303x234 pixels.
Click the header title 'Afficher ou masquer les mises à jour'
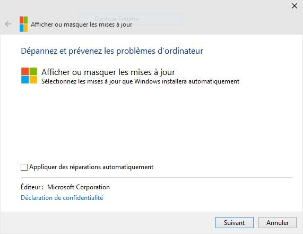click(82, 24)
